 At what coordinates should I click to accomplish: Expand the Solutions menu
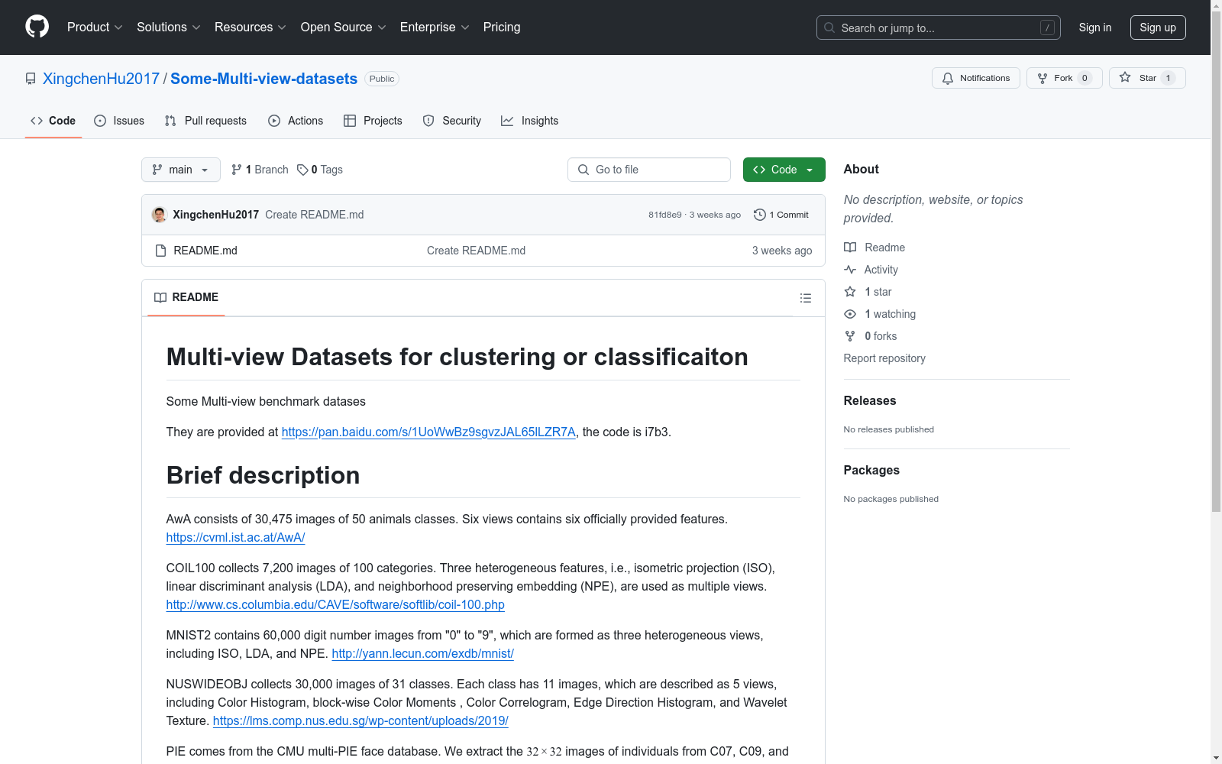point(169,27)
